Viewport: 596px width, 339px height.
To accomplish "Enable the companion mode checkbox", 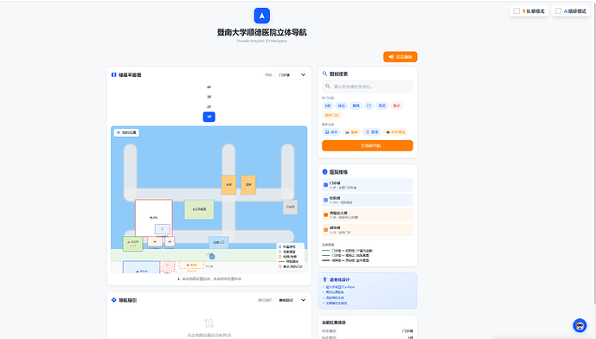I will click(558, 11).
